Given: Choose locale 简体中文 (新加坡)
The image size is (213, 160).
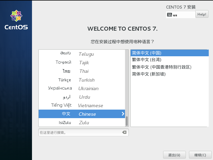Looking at the screenshot, I should (x=170, y=74).
